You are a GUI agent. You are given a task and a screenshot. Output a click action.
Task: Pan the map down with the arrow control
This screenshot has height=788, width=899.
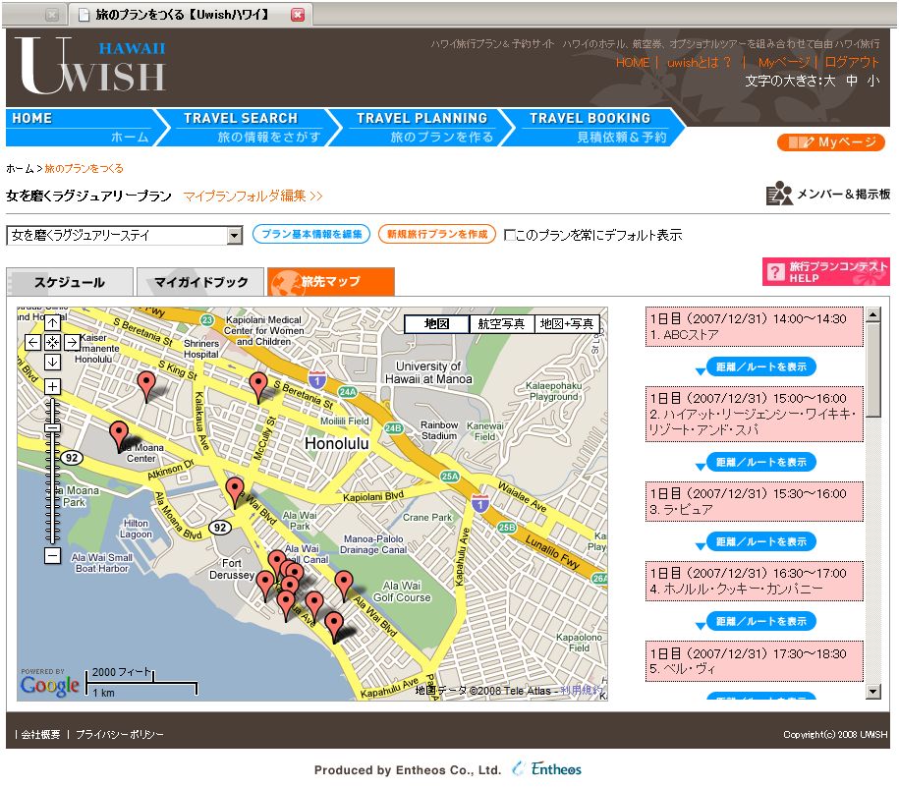52,362
